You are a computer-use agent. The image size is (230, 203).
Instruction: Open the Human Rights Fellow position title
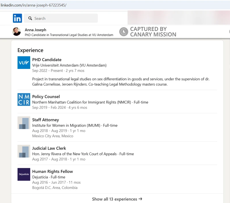pyautogui.click(x=53, y=171)
